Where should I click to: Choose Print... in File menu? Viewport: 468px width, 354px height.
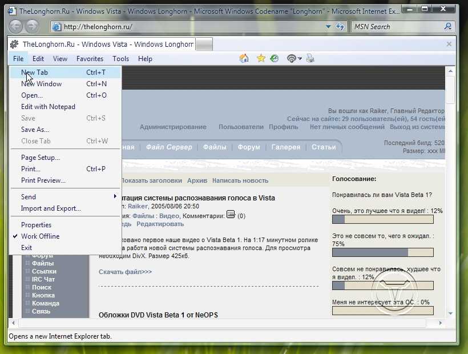[x=66, y=169]
